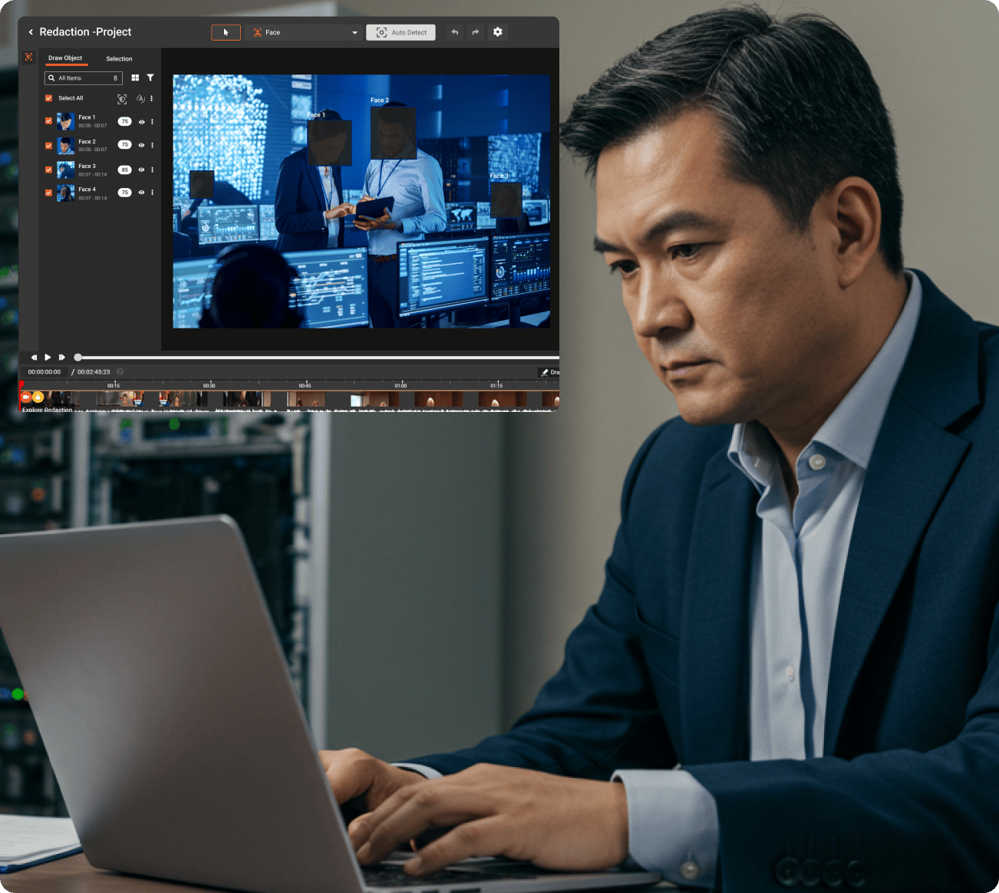
Task: Uncheck the Face 2 checkbox
Action: click(x=49, y=145)
